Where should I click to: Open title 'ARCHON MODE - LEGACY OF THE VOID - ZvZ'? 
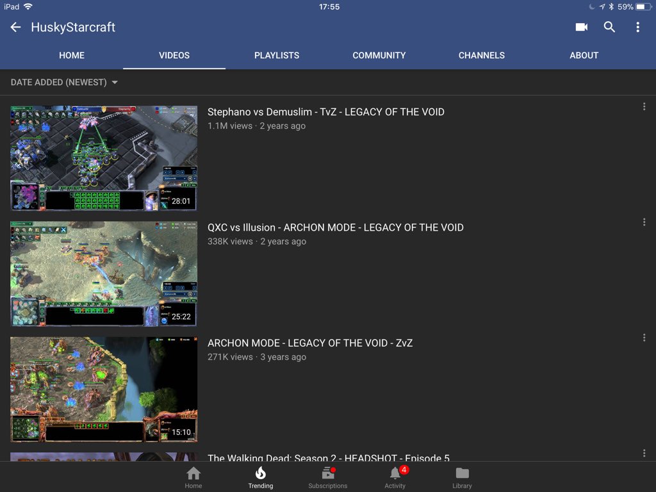[310, 343]
